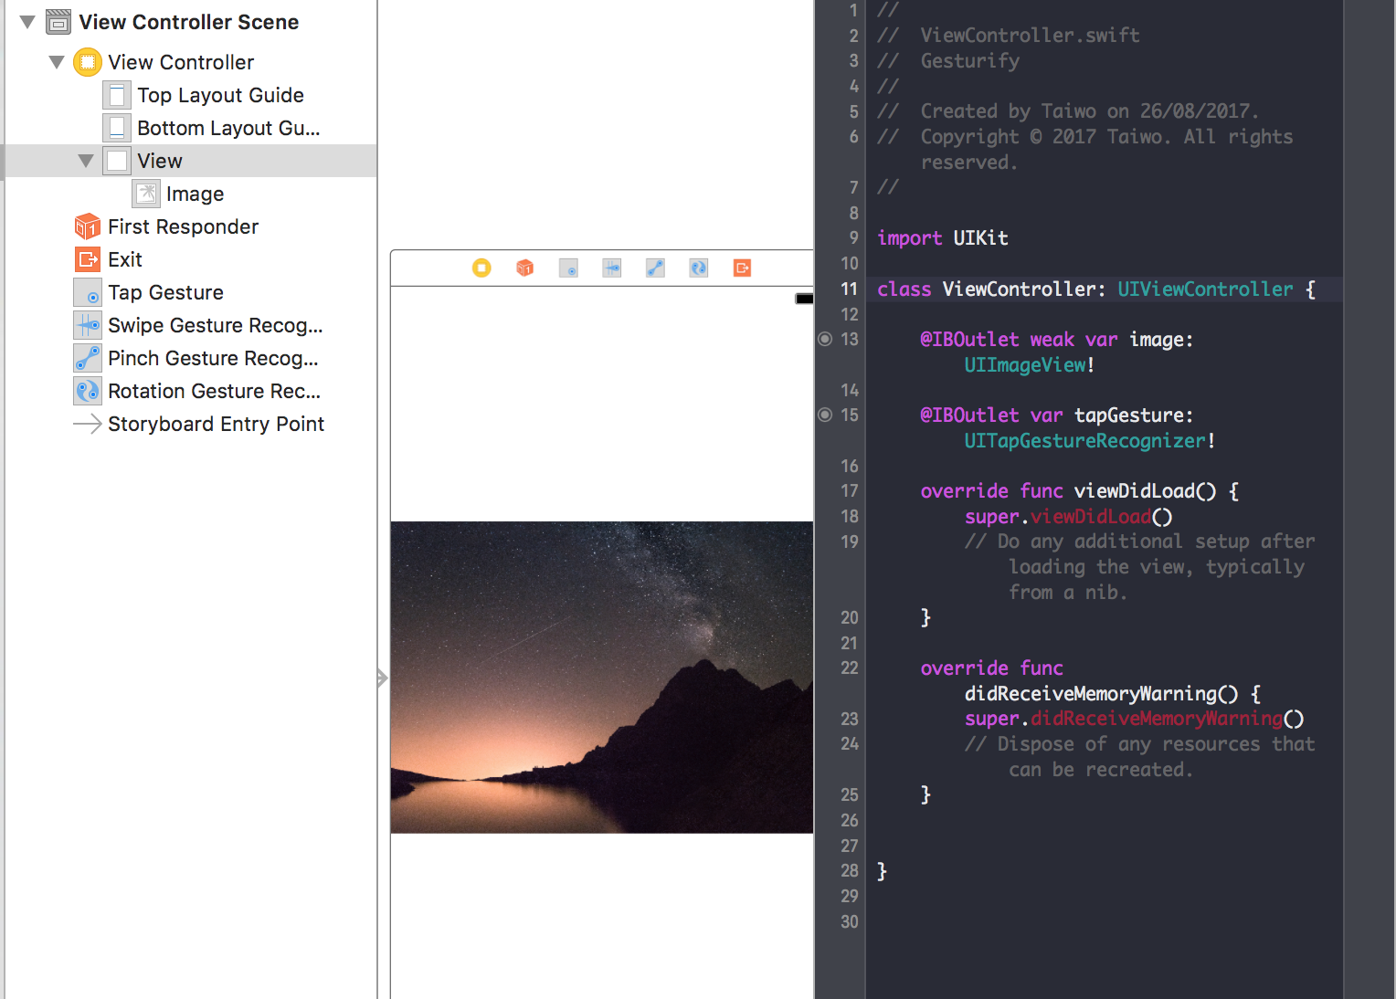Select the Pinch Gesture Recognizer dock icon

pyautogui.click(x=654, y=268)
